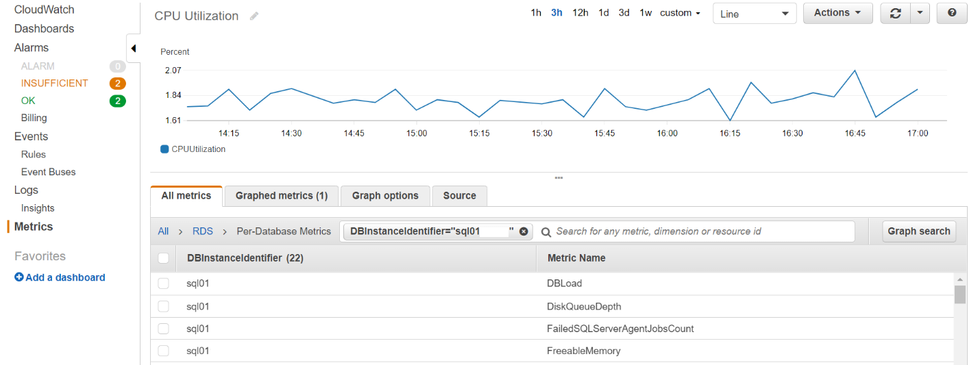
Task: Expand the Actions dropdown menu
Action: (837, 13)
